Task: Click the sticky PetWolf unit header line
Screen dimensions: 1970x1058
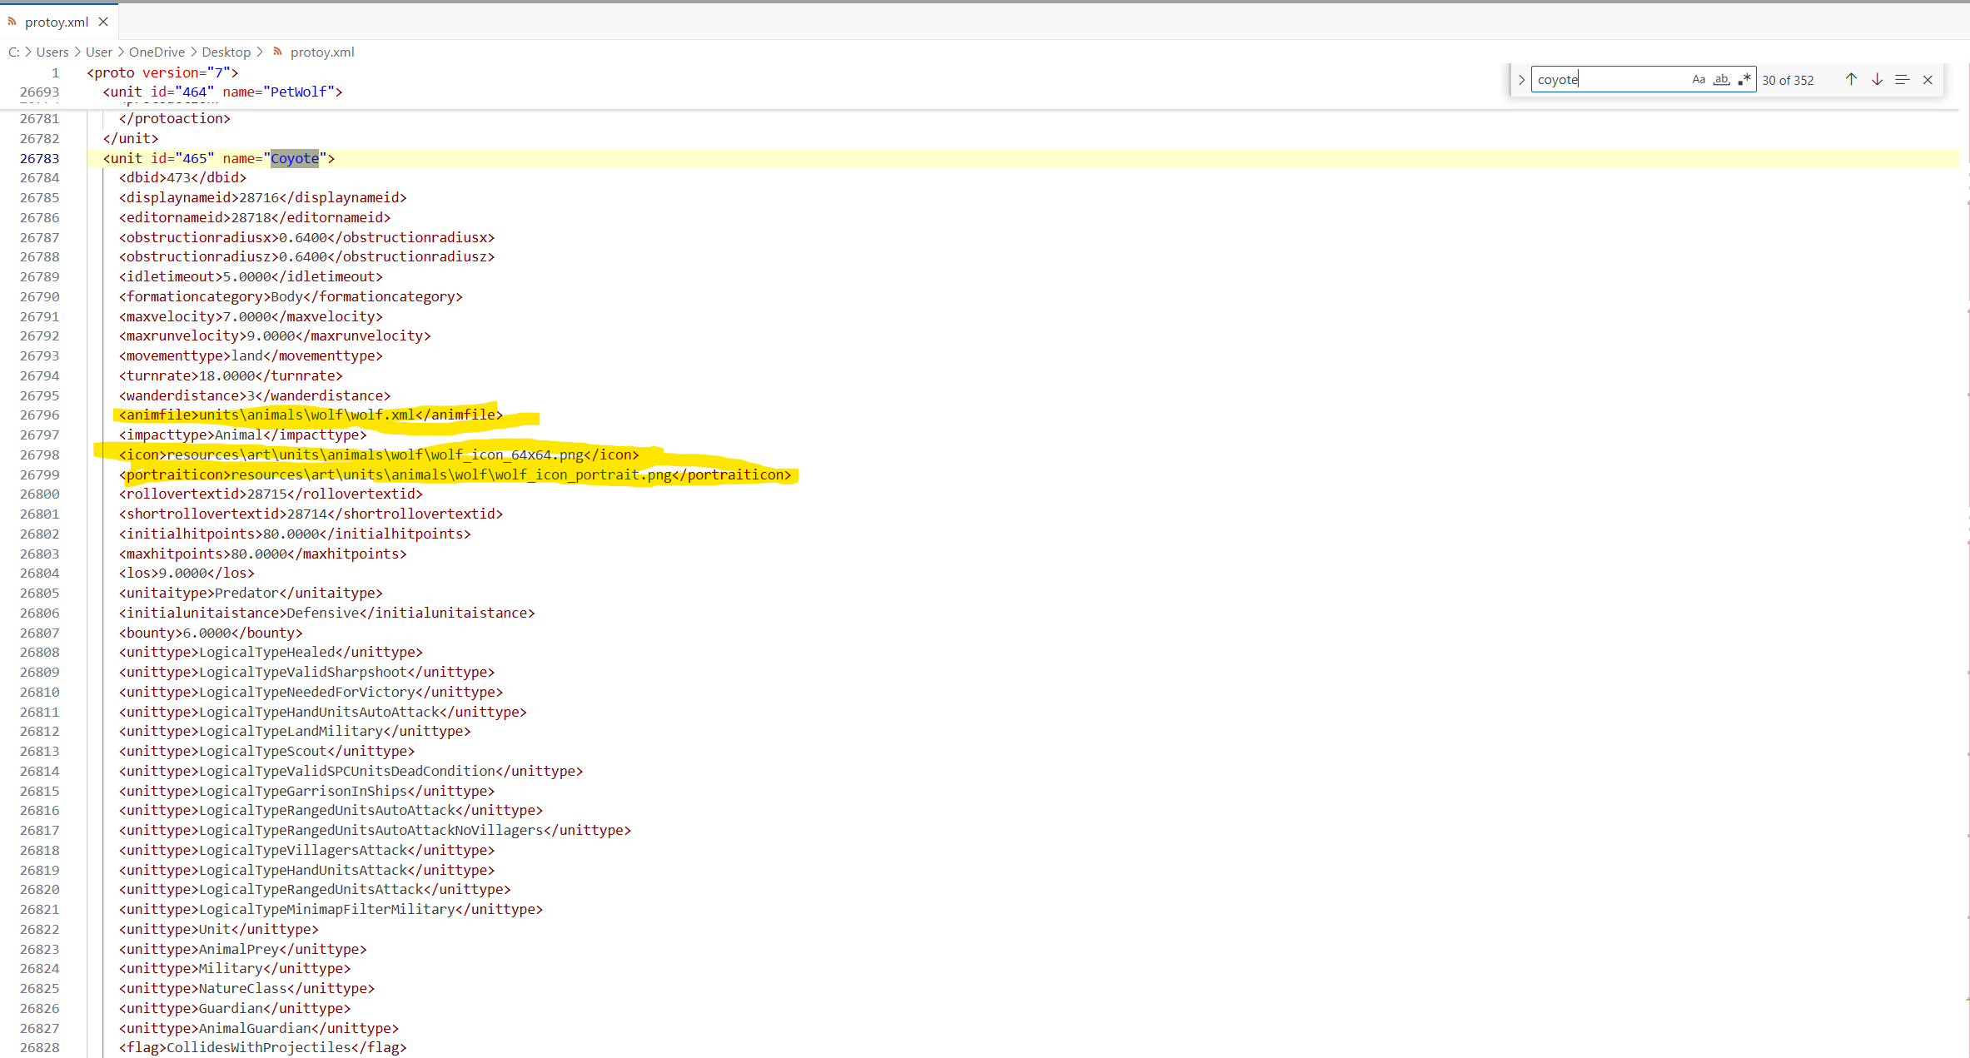Action: [222, 92]
